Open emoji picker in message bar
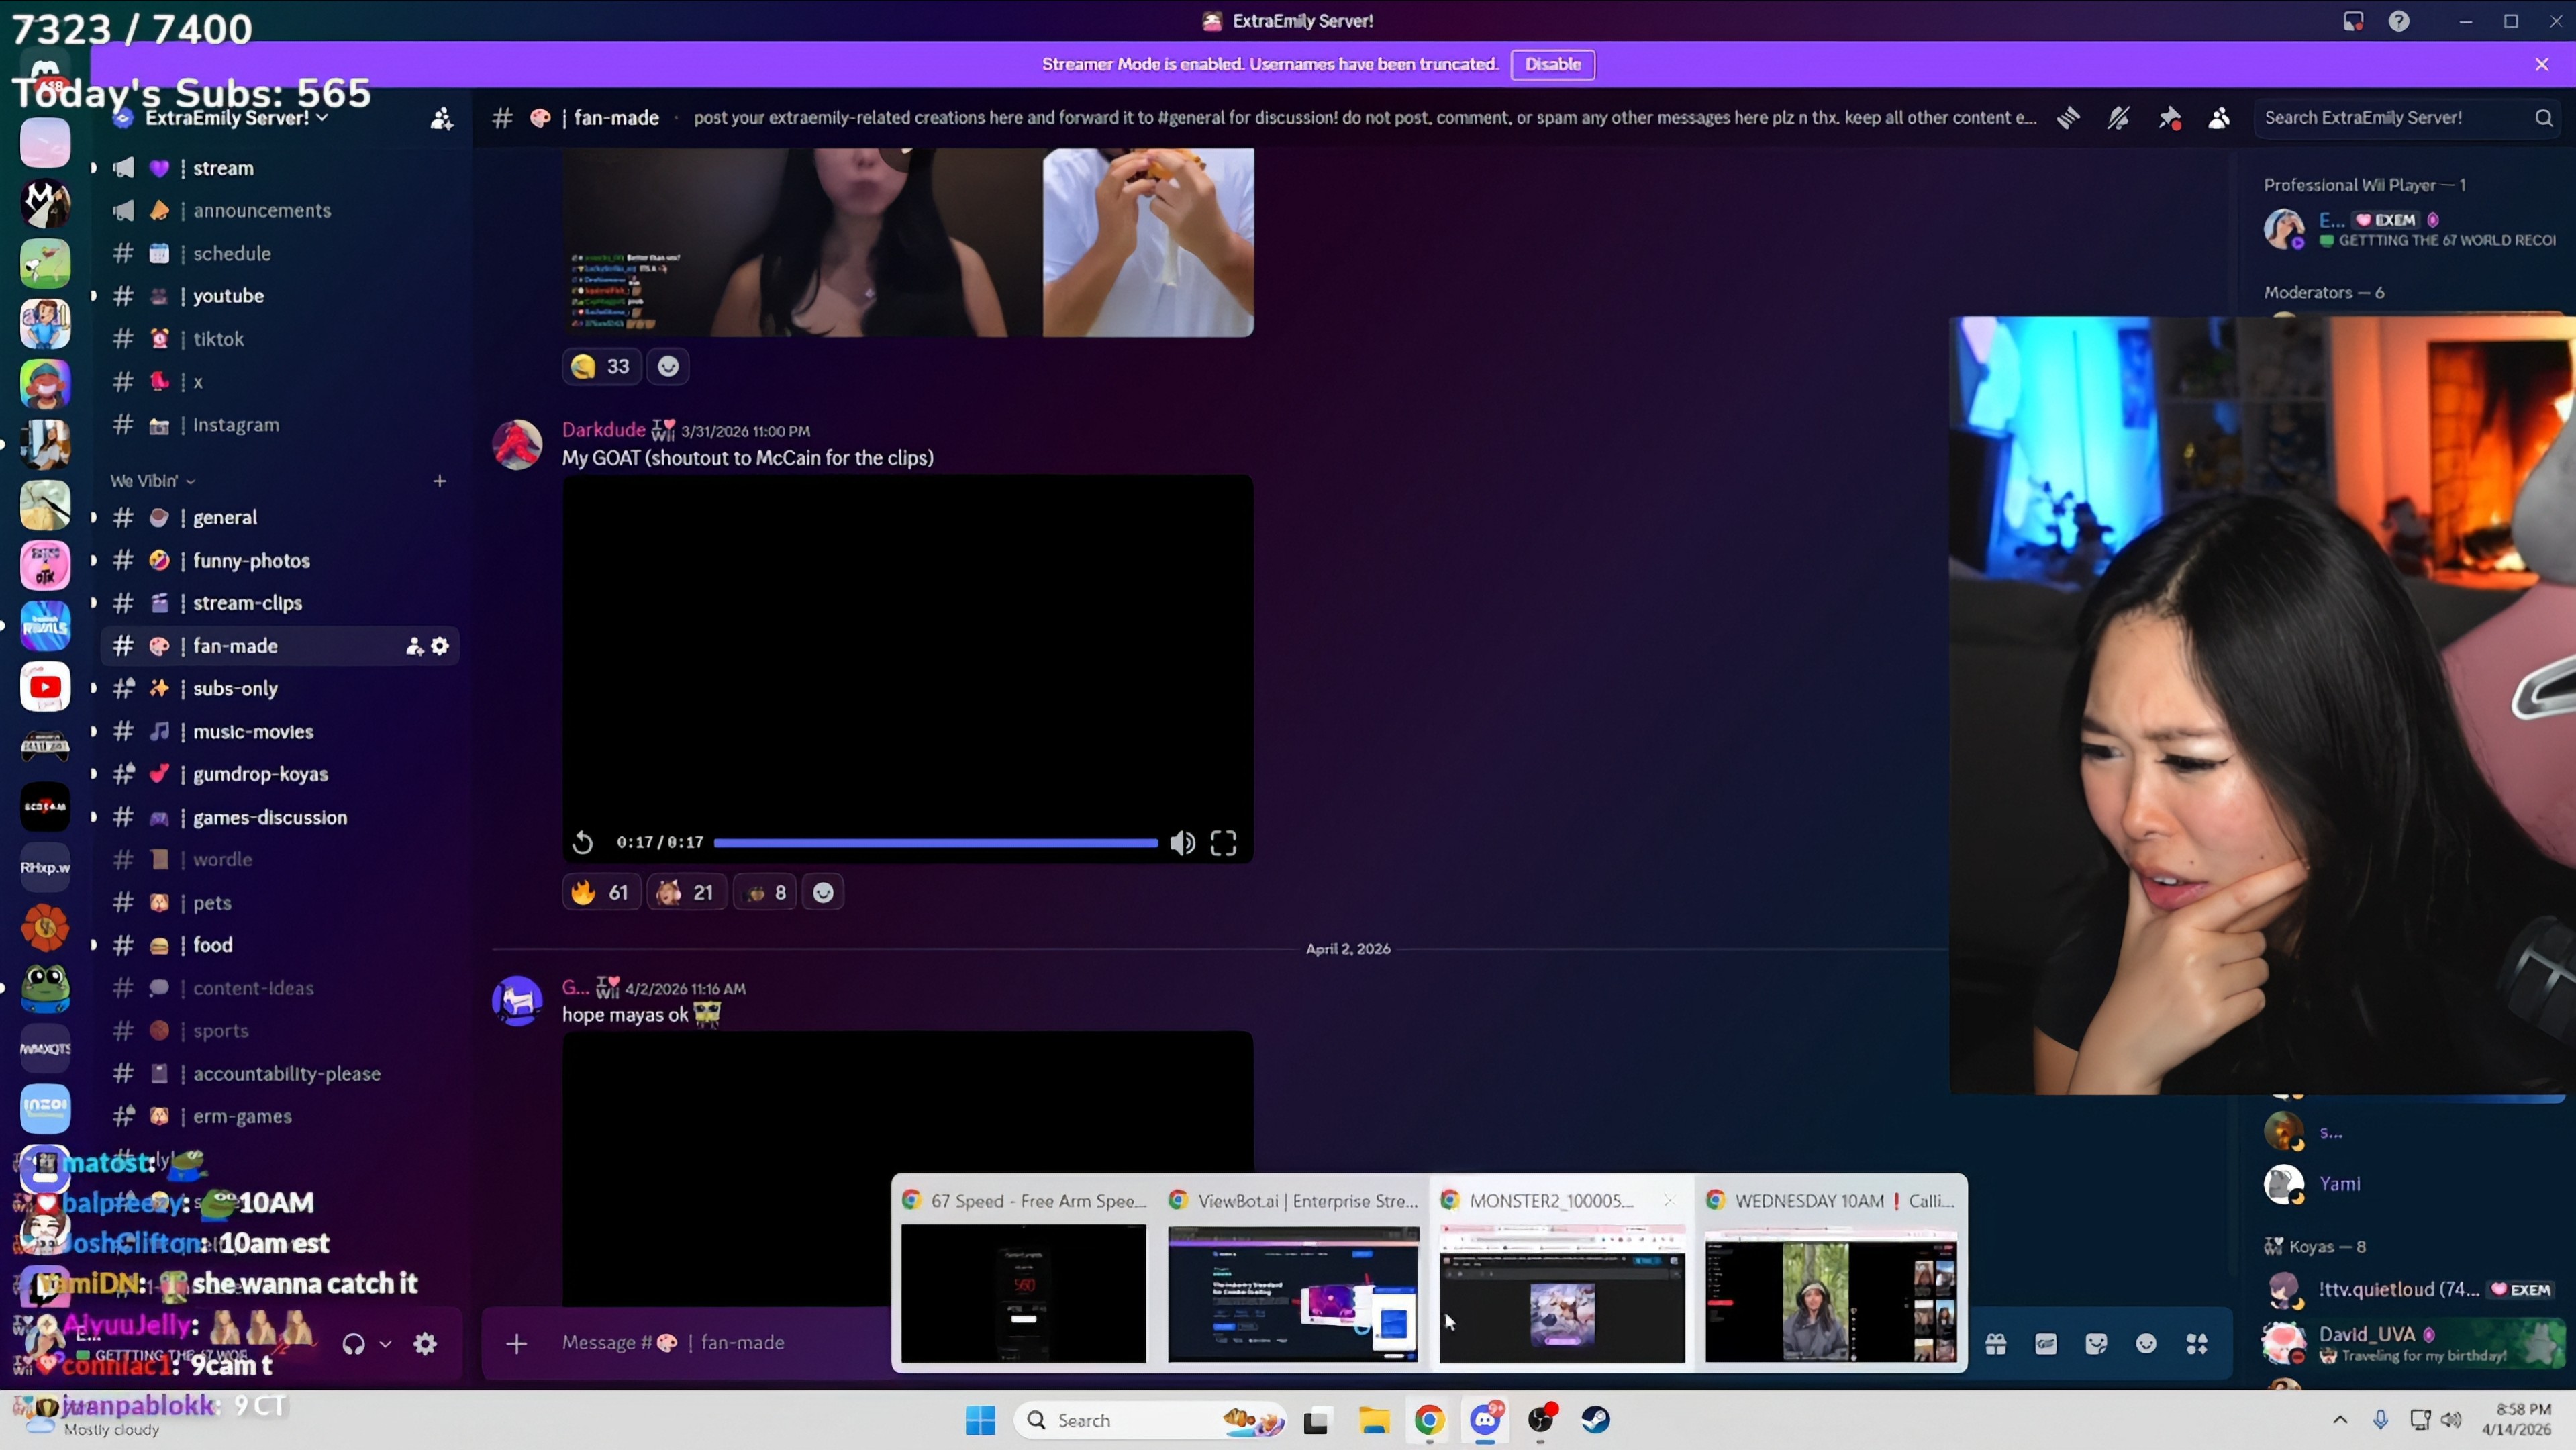This screenshot has width=2576, height=1450. pos(2146,1343)
